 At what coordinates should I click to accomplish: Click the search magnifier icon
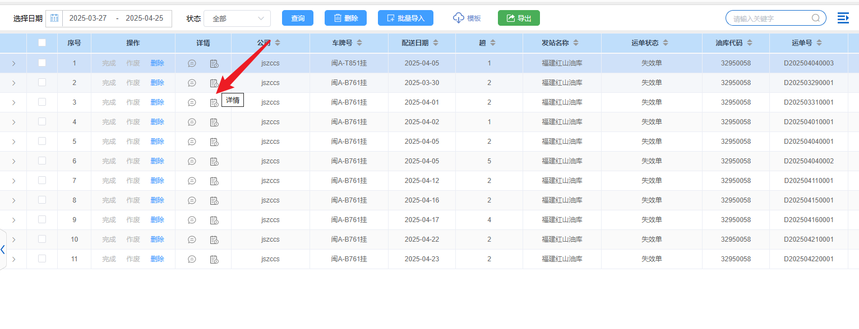(x=816, y=18)
